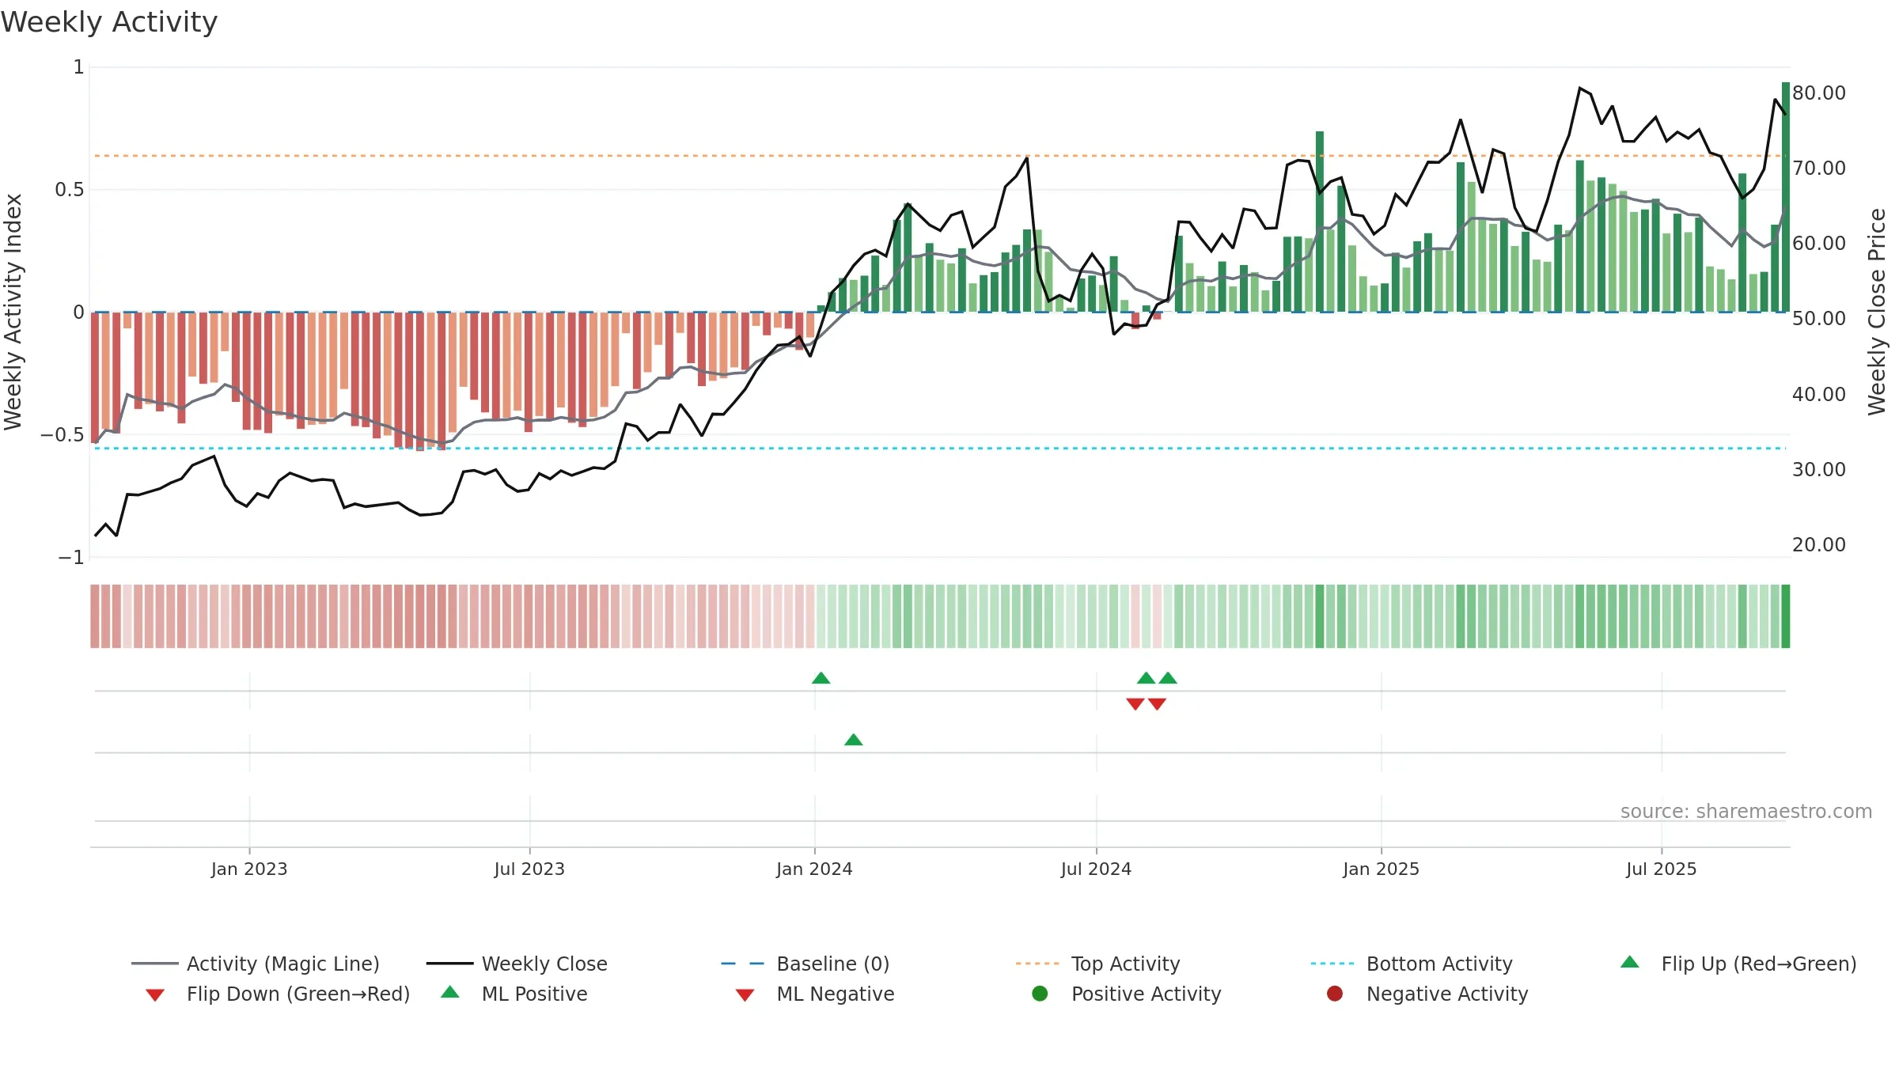Click the Negative Activity legend label
Image resolution: width=1899 pixels, height=1068 pixels.
[x=1447, y=994]
